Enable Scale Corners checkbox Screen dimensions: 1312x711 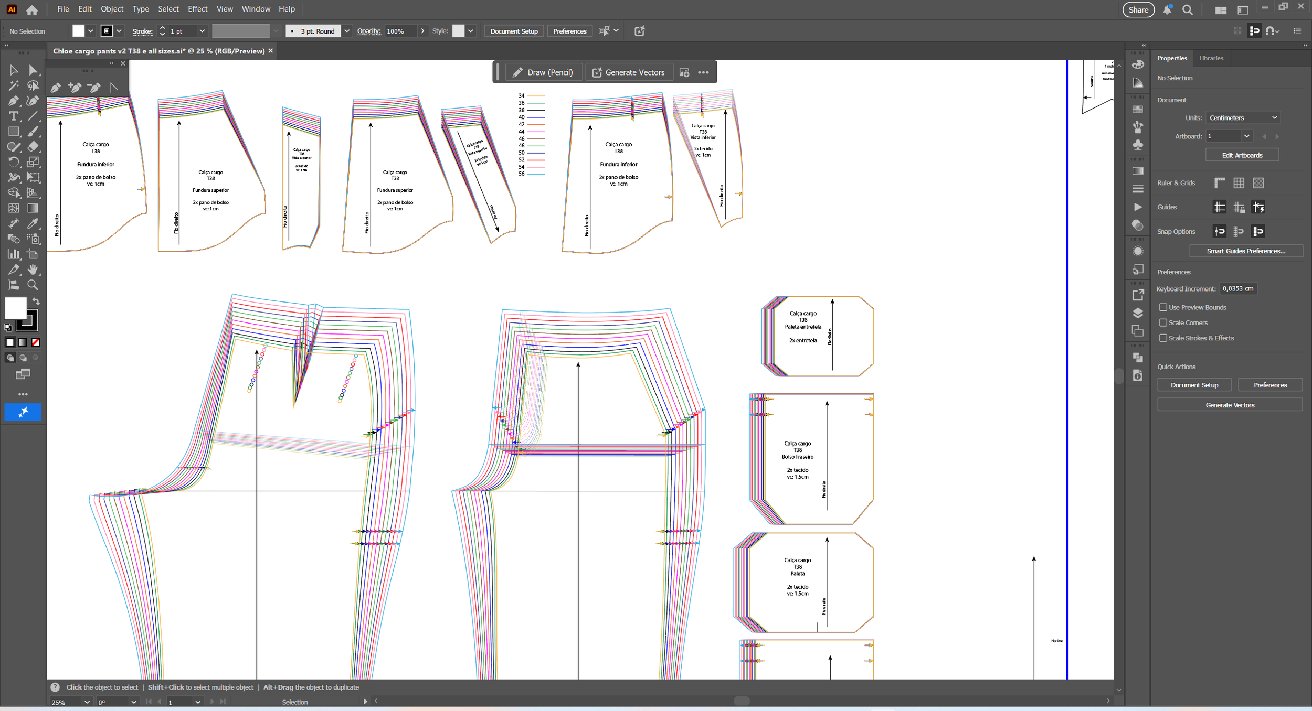click(1163, 322)
